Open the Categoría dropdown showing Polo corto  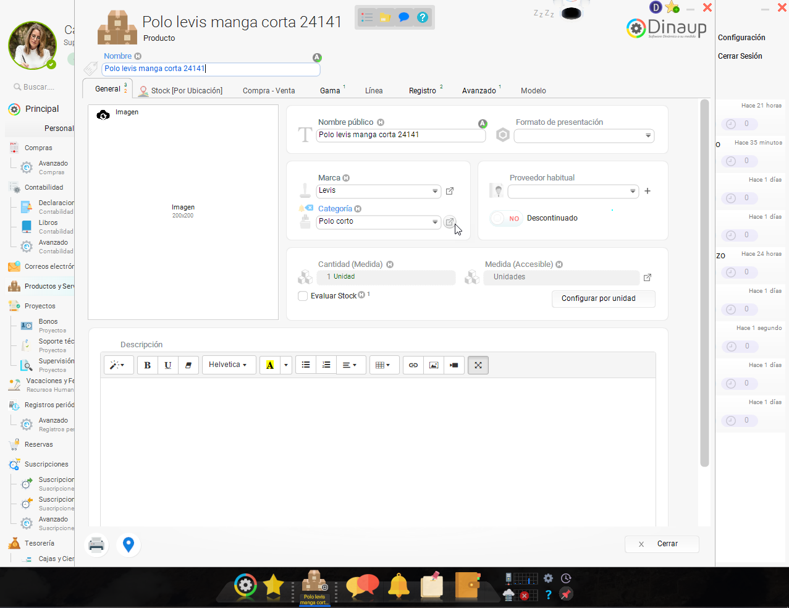378,222
